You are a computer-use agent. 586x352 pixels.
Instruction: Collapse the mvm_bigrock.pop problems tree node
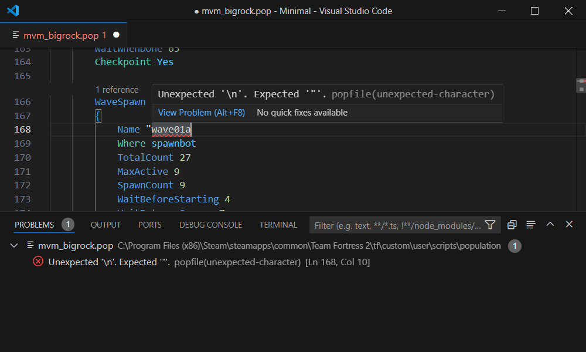coord(14,246)
